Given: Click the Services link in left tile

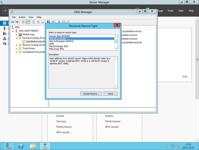Looking at the screenshot, I should point(61,121).
